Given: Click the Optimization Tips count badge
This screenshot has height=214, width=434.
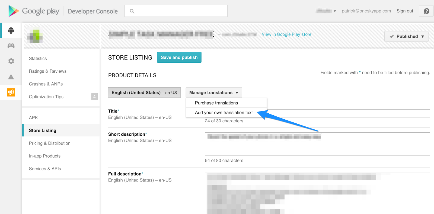Looking at the screenshot, I should [94, 97].
